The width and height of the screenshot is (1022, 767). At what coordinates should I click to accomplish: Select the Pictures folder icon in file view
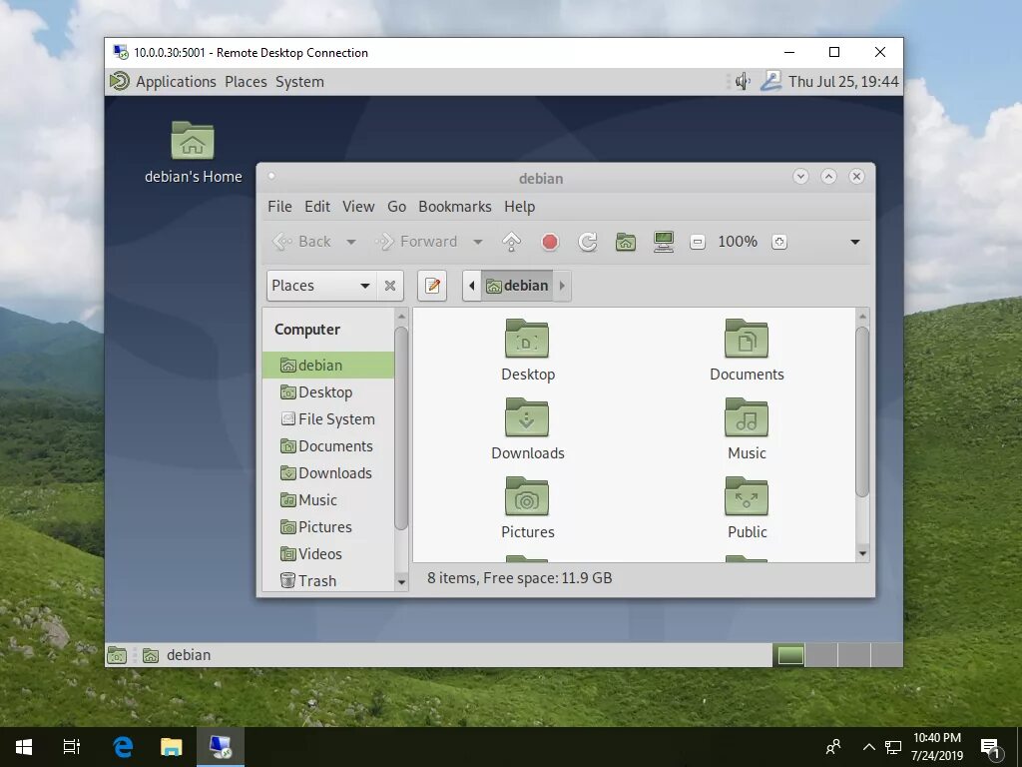click(527, 496)
